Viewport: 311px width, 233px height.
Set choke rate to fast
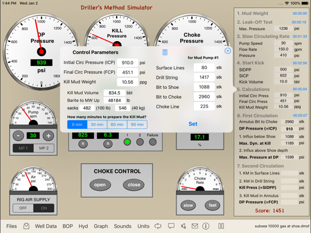[x=212, y=205]
